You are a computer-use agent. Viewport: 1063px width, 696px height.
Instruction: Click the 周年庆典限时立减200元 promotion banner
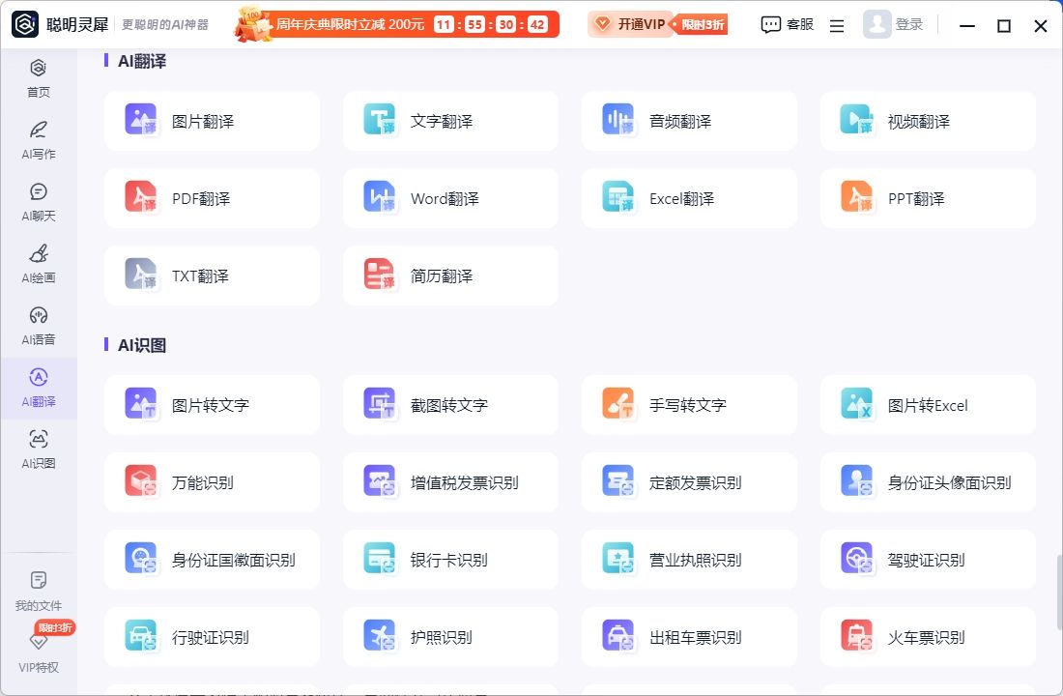tap(397, 24)
